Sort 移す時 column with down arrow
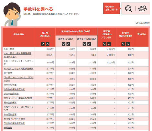The width and height of the screenshot is (152, 131). click(x=104, y=44)
